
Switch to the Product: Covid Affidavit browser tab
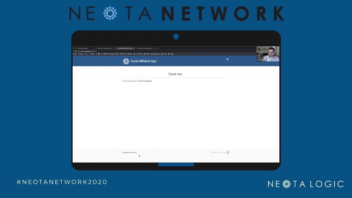coord(145,48)
